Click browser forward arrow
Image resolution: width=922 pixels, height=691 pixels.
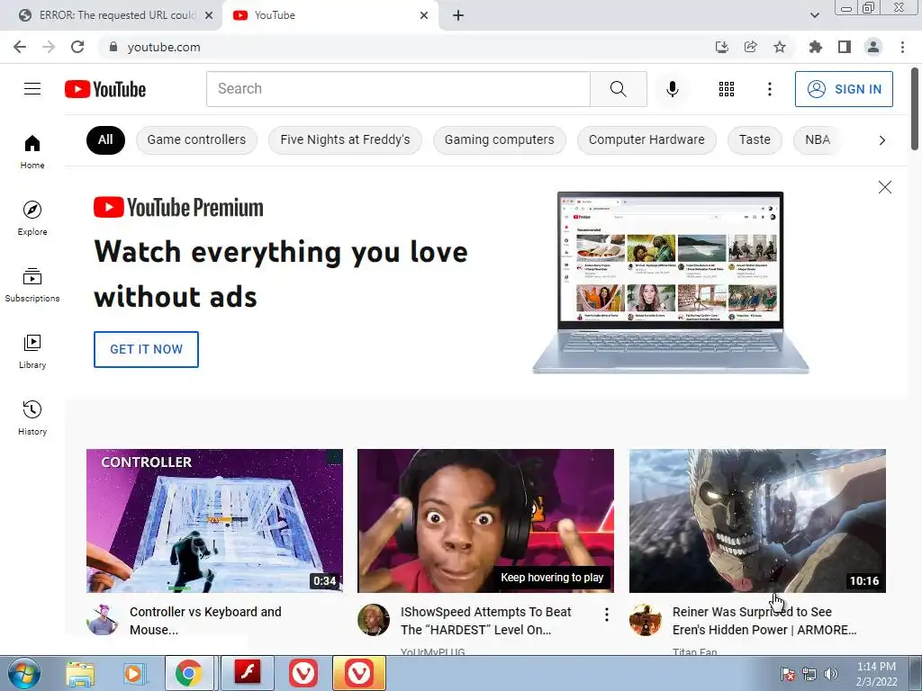(x=49, y=47)
